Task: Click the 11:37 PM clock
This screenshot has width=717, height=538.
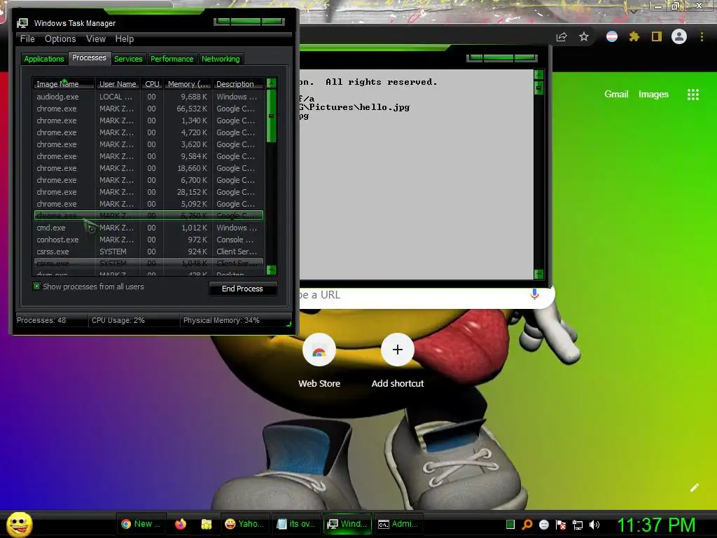Action: coord(656,525)
